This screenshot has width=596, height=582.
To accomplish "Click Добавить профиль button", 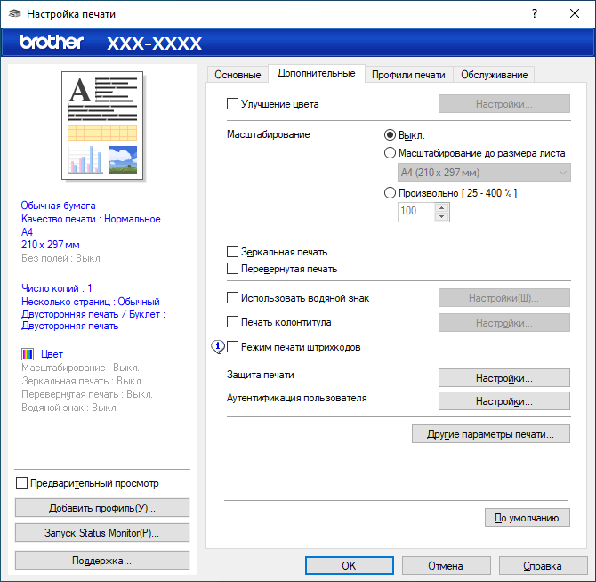I will click(102, 508).
